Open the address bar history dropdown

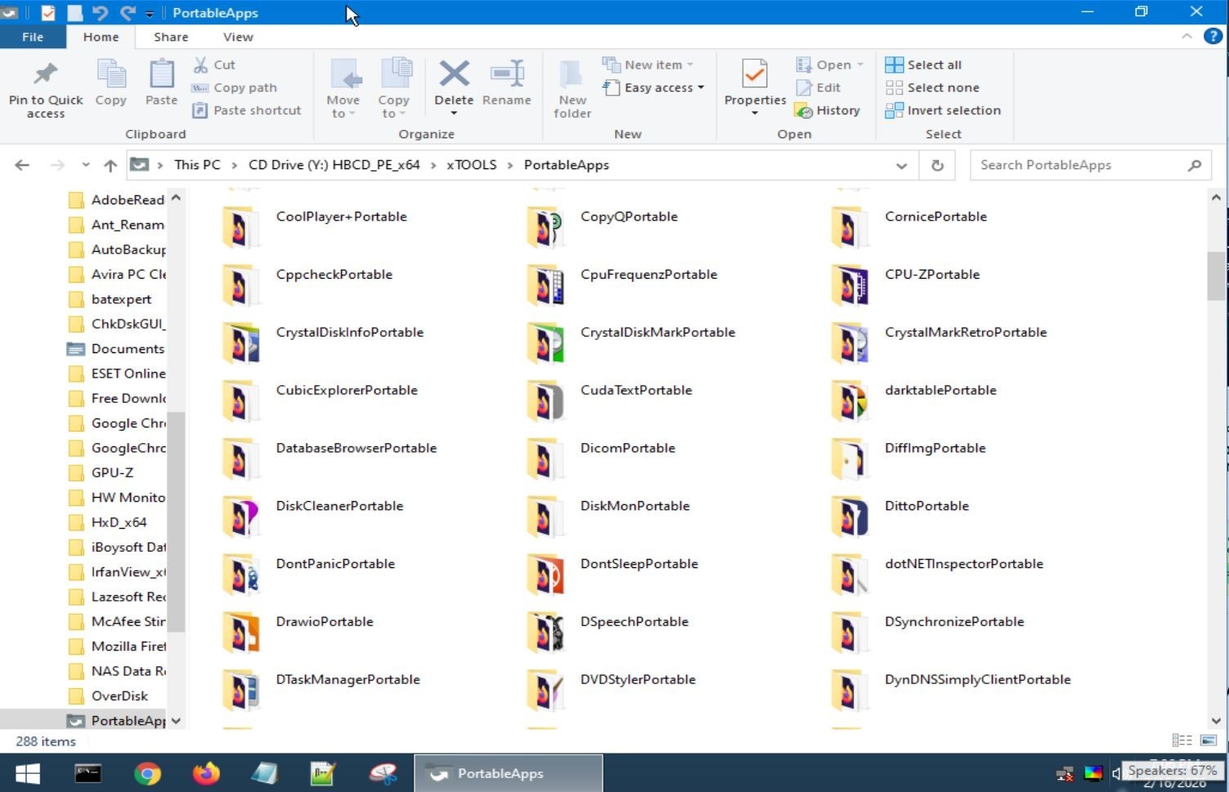(901, 165)
